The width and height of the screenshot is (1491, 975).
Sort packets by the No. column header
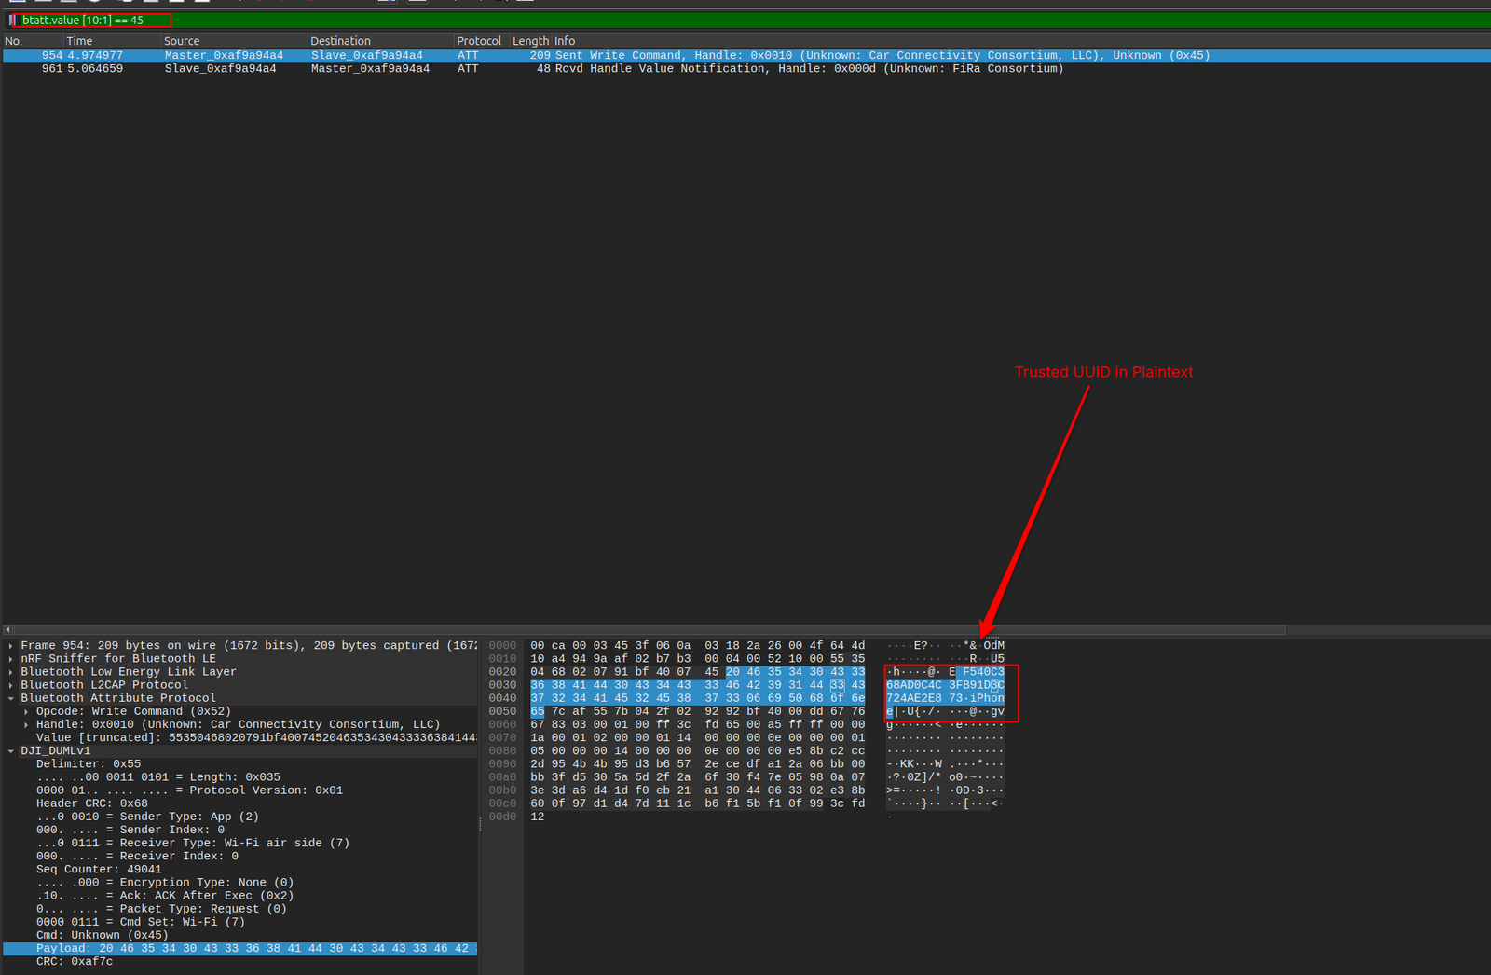[32, 41]
